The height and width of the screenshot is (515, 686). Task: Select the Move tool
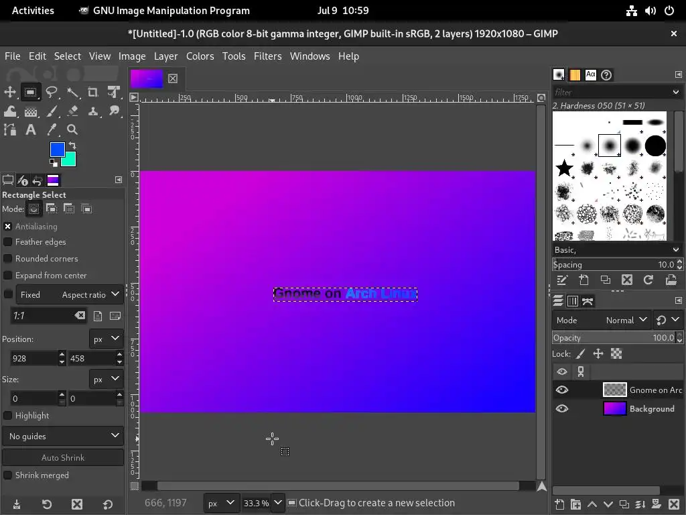pos(9,92)
